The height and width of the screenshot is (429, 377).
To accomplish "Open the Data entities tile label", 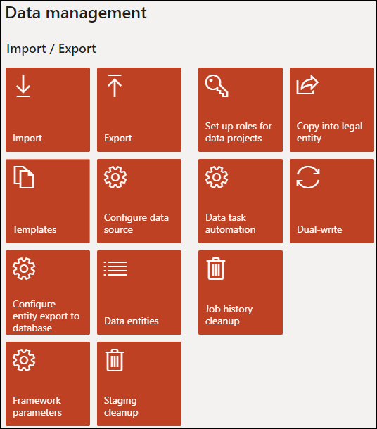I will click(132, 321).
